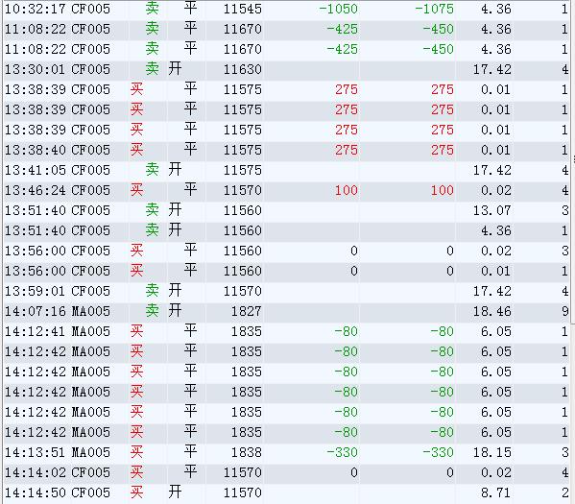
Task: Click the 13:41:05 CF005 sell open row
Action: pos(286,170)
